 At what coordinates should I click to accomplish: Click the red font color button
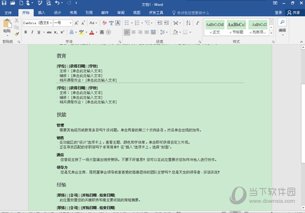pos(92,32)
